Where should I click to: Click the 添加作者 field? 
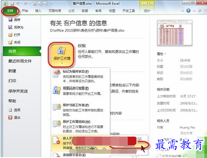186,133
